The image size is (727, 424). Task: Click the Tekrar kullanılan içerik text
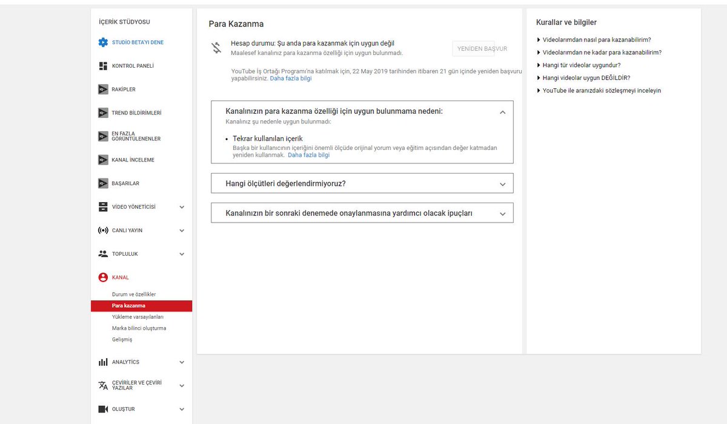point(267,139)
